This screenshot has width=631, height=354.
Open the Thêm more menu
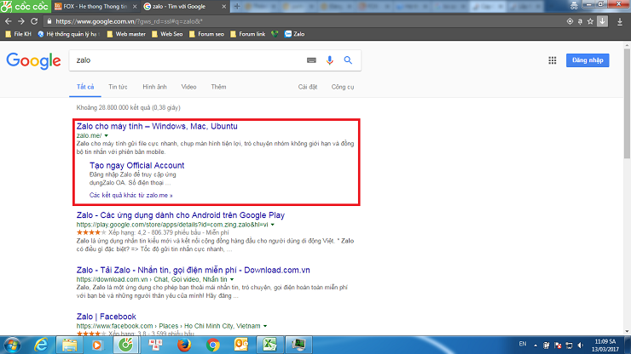tap(218, 87)
